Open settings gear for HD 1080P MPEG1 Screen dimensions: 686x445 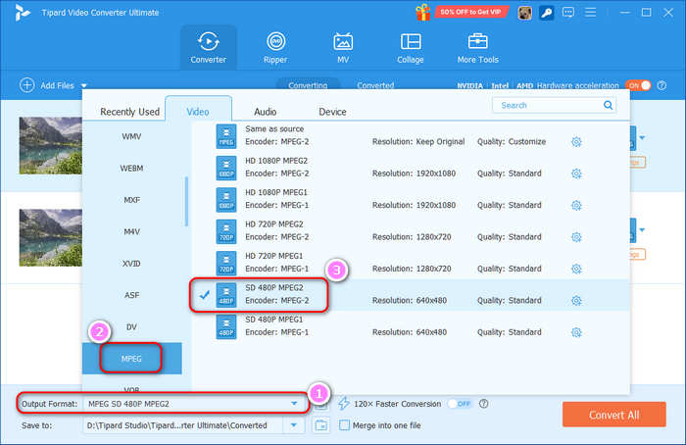pyautogui.click(x=576, y=205)
